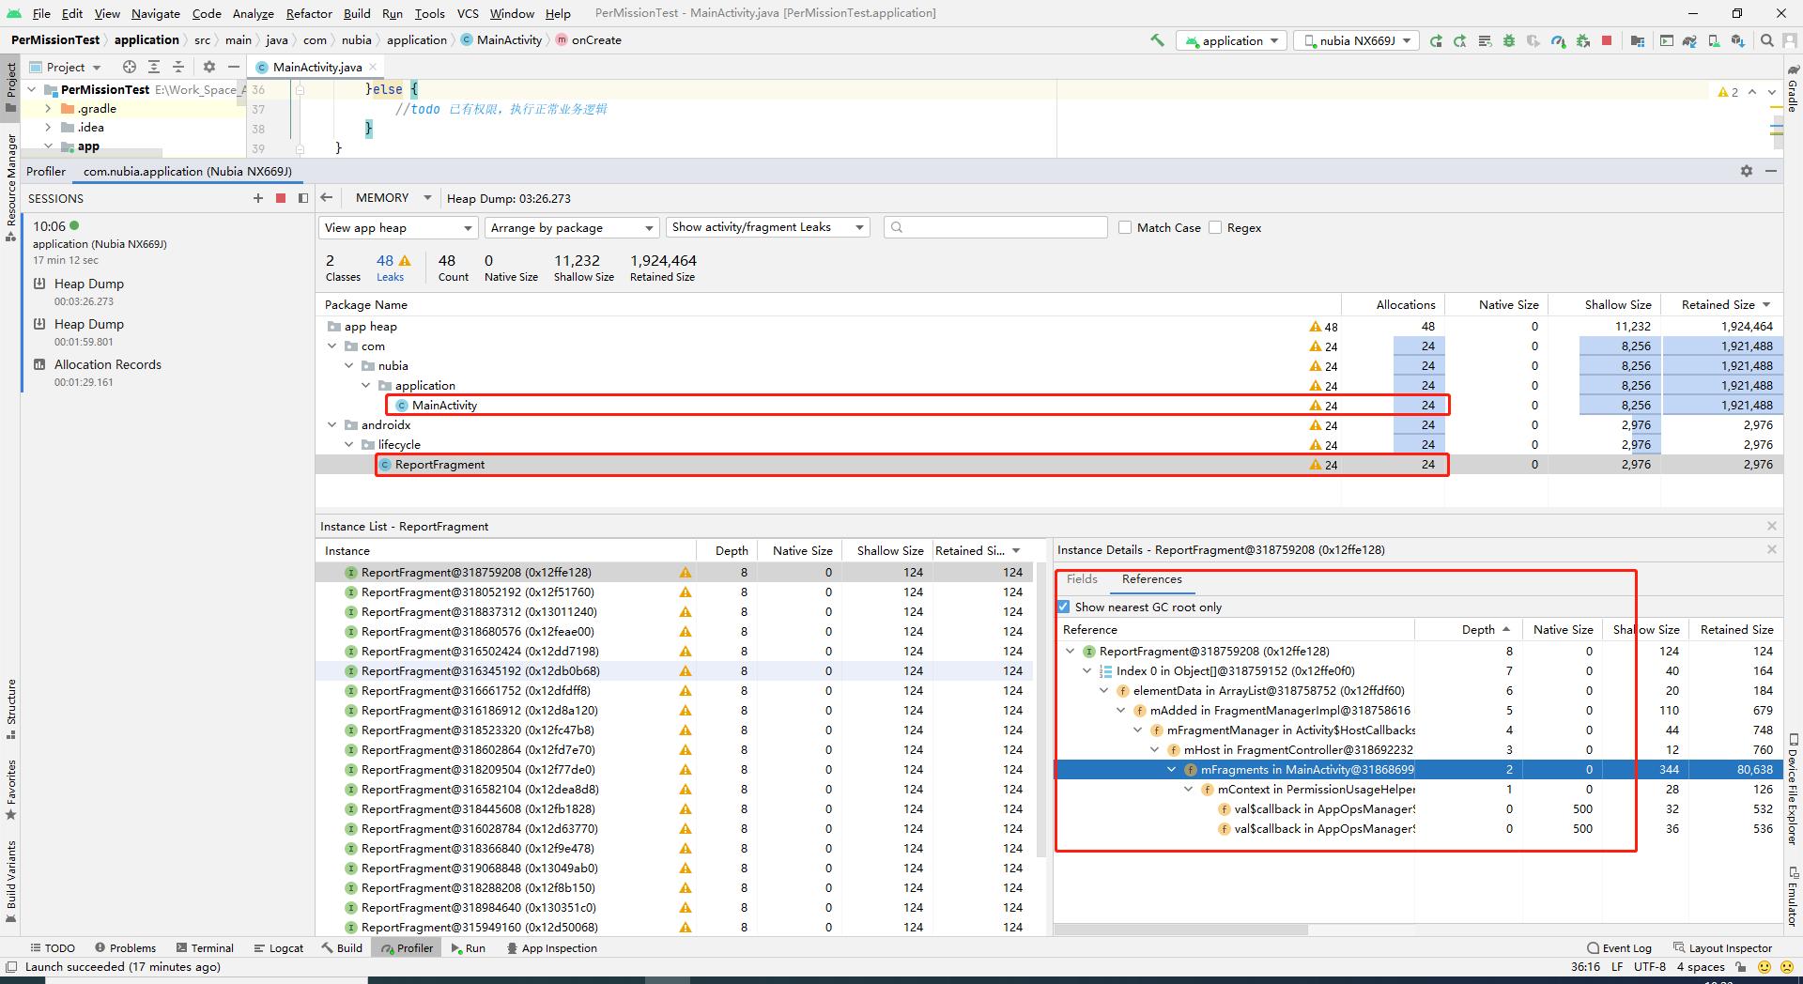This screenshot has width=1803, height=984.
Task: Enable the Match Case checkbox
Action: point(1125,228)
